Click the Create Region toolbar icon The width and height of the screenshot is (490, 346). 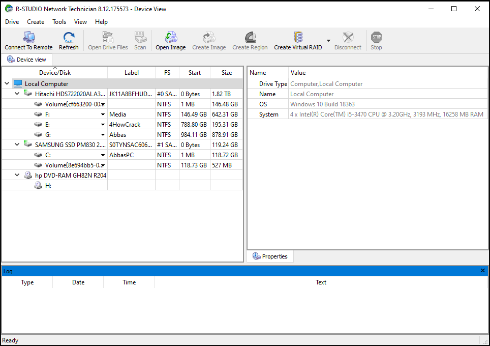tap(250, 37)
